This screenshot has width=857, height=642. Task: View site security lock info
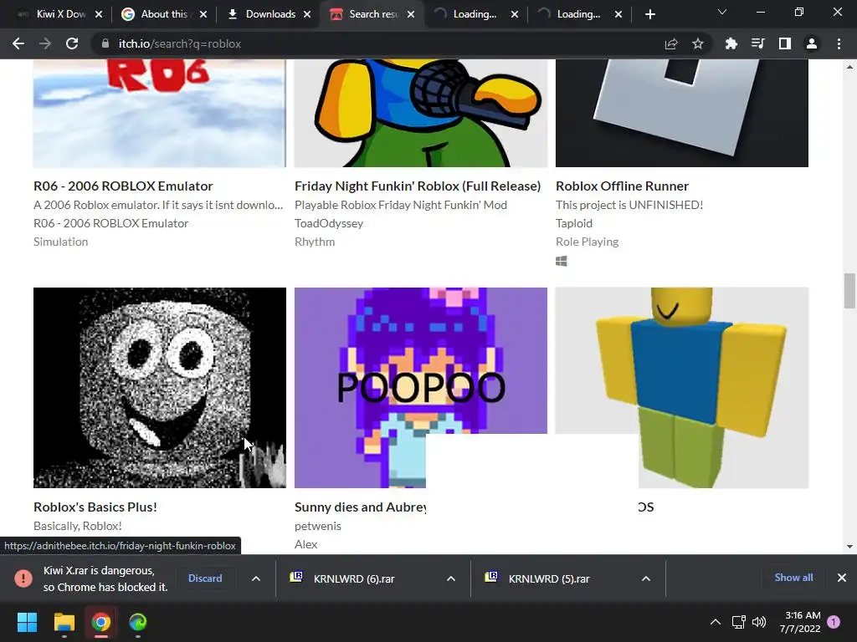point(105,43)
